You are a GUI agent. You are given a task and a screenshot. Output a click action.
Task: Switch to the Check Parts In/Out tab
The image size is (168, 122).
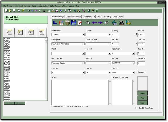[73, 17]
